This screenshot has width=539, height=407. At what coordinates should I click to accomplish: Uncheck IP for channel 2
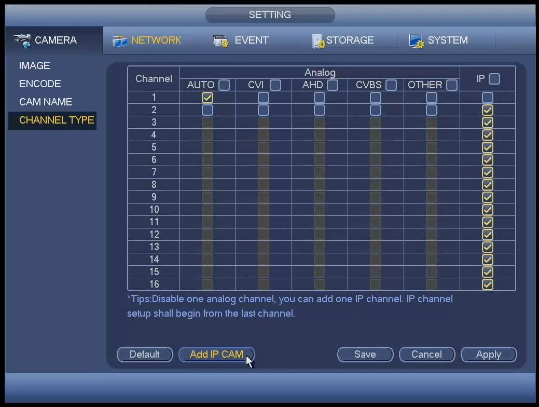[x=488, y=110]
